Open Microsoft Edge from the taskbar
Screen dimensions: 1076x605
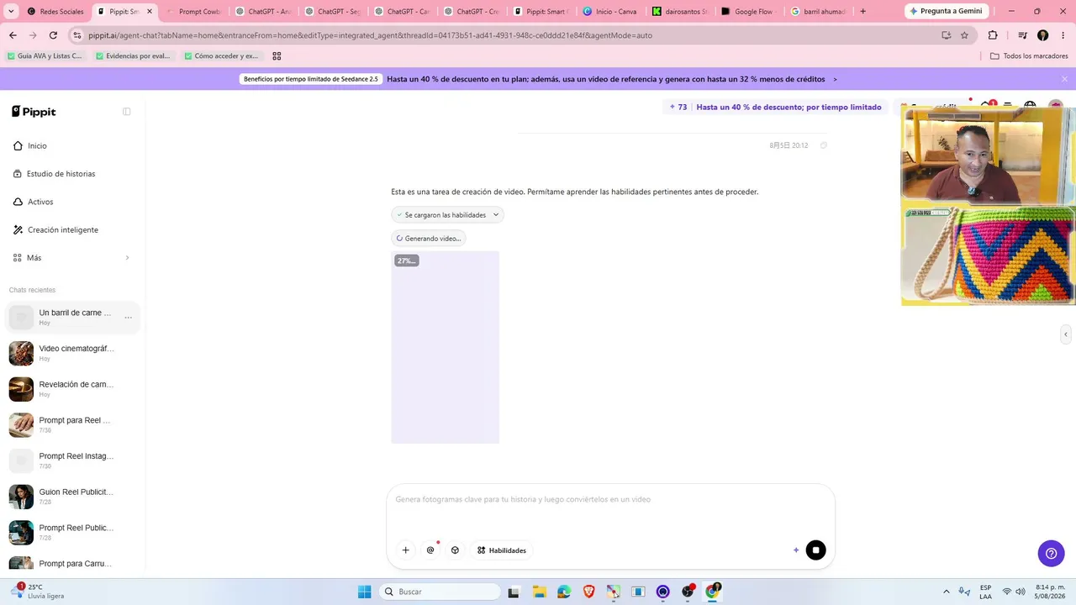(x=563, y=592)
